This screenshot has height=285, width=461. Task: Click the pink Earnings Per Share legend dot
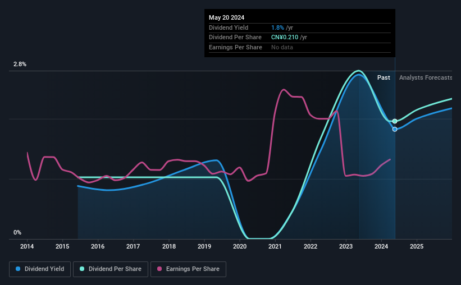tap(159, 269)
